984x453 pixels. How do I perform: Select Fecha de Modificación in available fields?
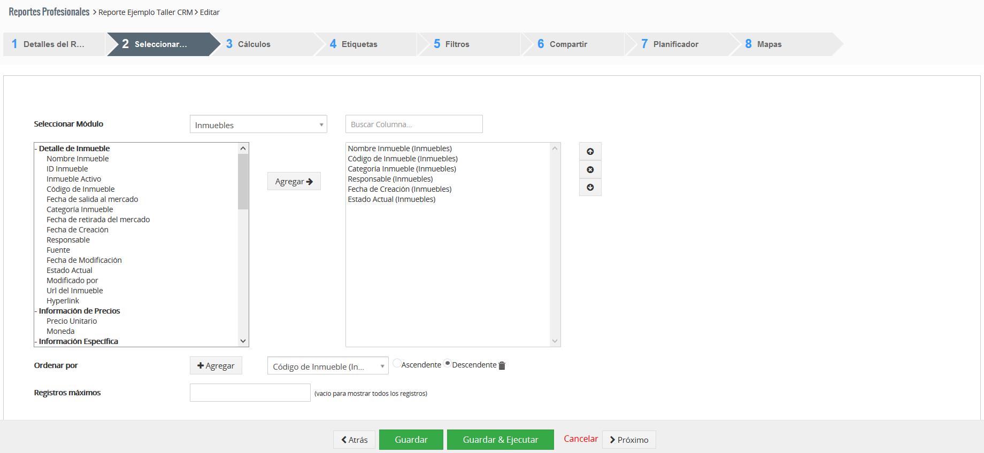point(84,260)
